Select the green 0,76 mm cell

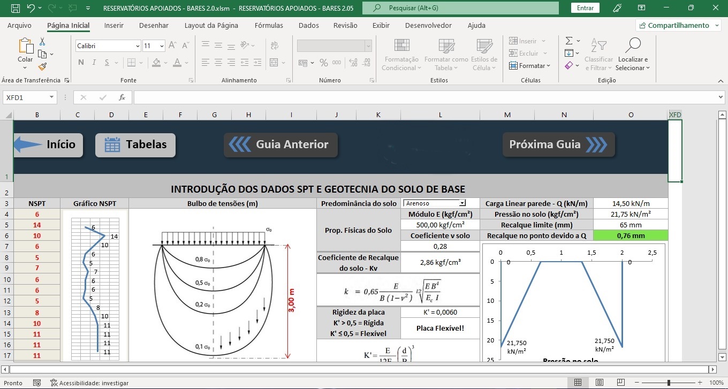[x=631, y=235]
